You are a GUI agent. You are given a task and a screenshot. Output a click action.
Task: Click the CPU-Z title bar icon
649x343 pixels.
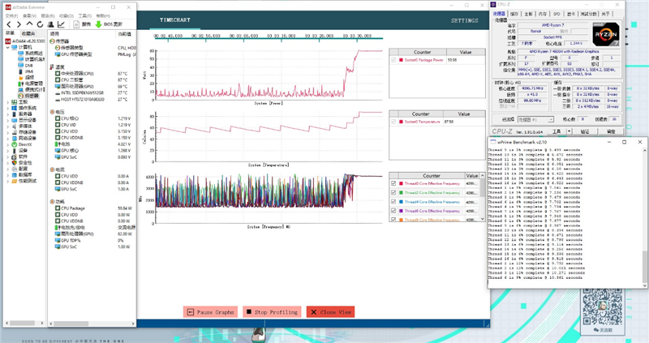click(x=493, y=5)
